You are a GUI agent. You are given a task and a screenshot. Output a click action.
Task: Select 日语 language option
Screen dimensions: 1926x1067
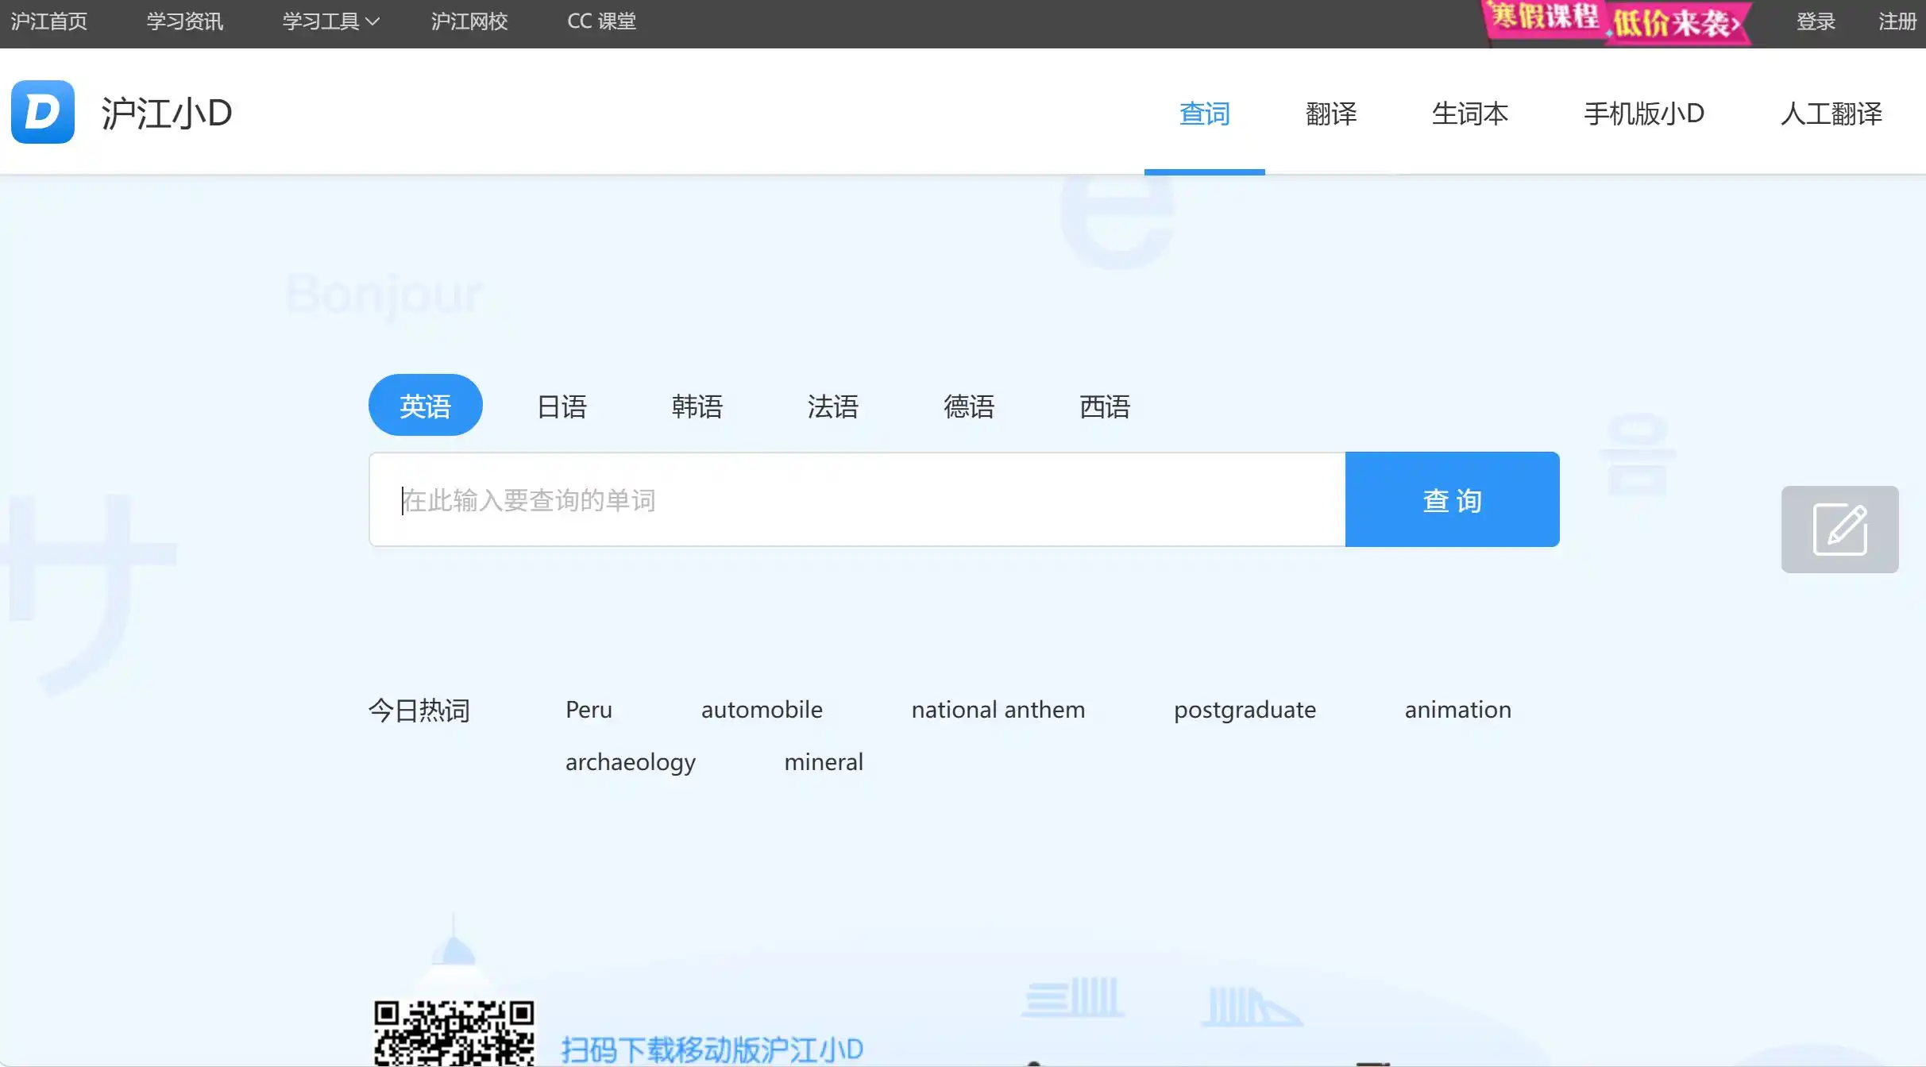(562, 406)
